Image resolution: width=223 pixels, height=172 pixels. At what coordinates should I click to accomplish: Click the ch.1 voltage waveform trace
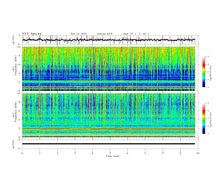(x=108, y=40)
